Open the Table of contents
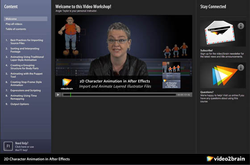This screenshot has width=250, height=165. [16, 29]
